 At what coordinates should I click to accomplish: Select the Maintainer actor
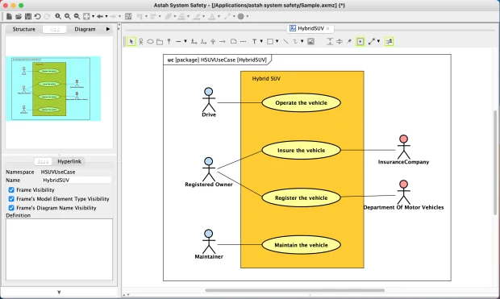pyautogui.click(x=209, y=244)
